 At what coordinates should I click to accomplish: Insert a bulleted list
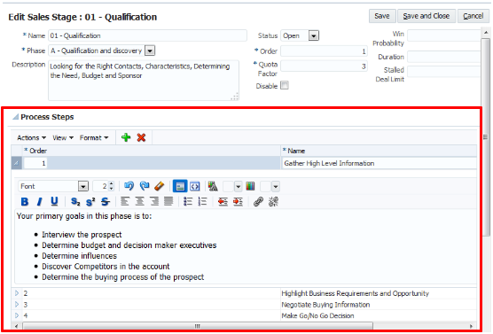[188, 201]
